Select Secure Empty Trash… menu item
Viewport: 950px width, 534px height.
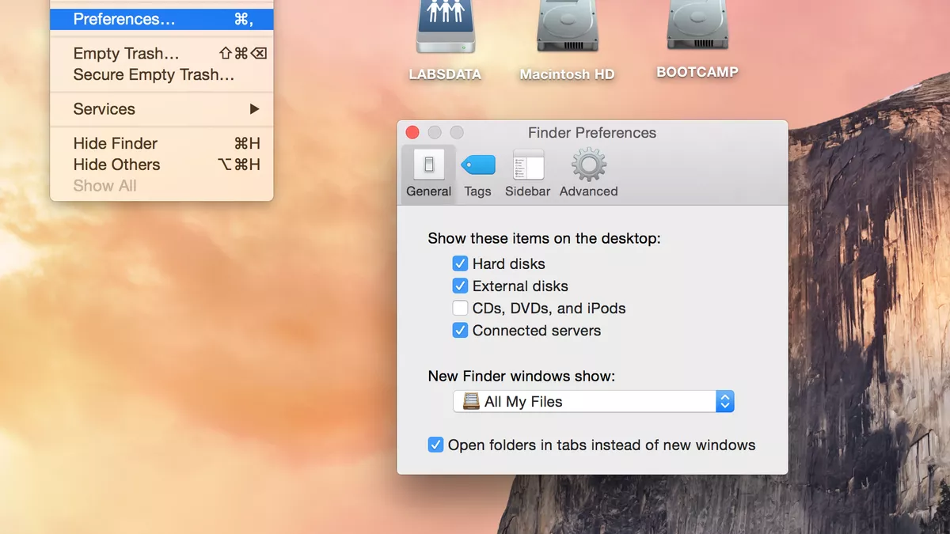[x=161, y=75]
